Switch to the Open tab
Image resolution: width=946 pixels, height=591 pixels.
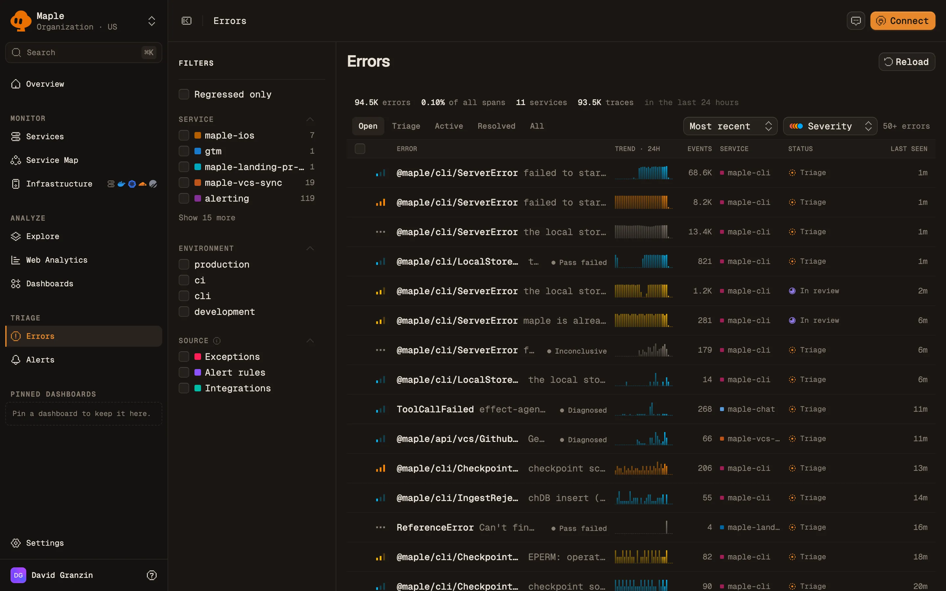tap(368, 126)
